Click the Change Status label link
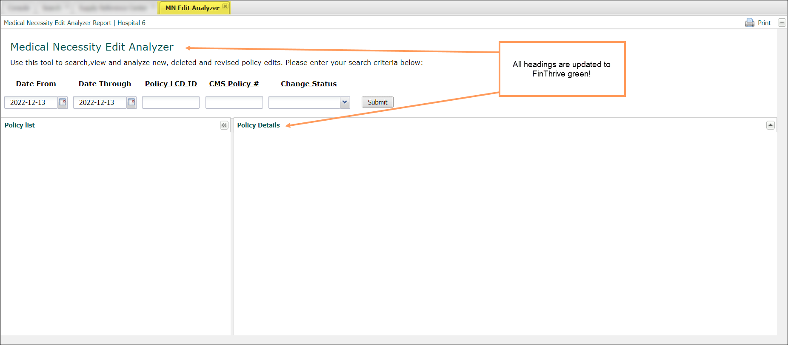Viewport: 788px width, 345px height. (x=308, y=84)
